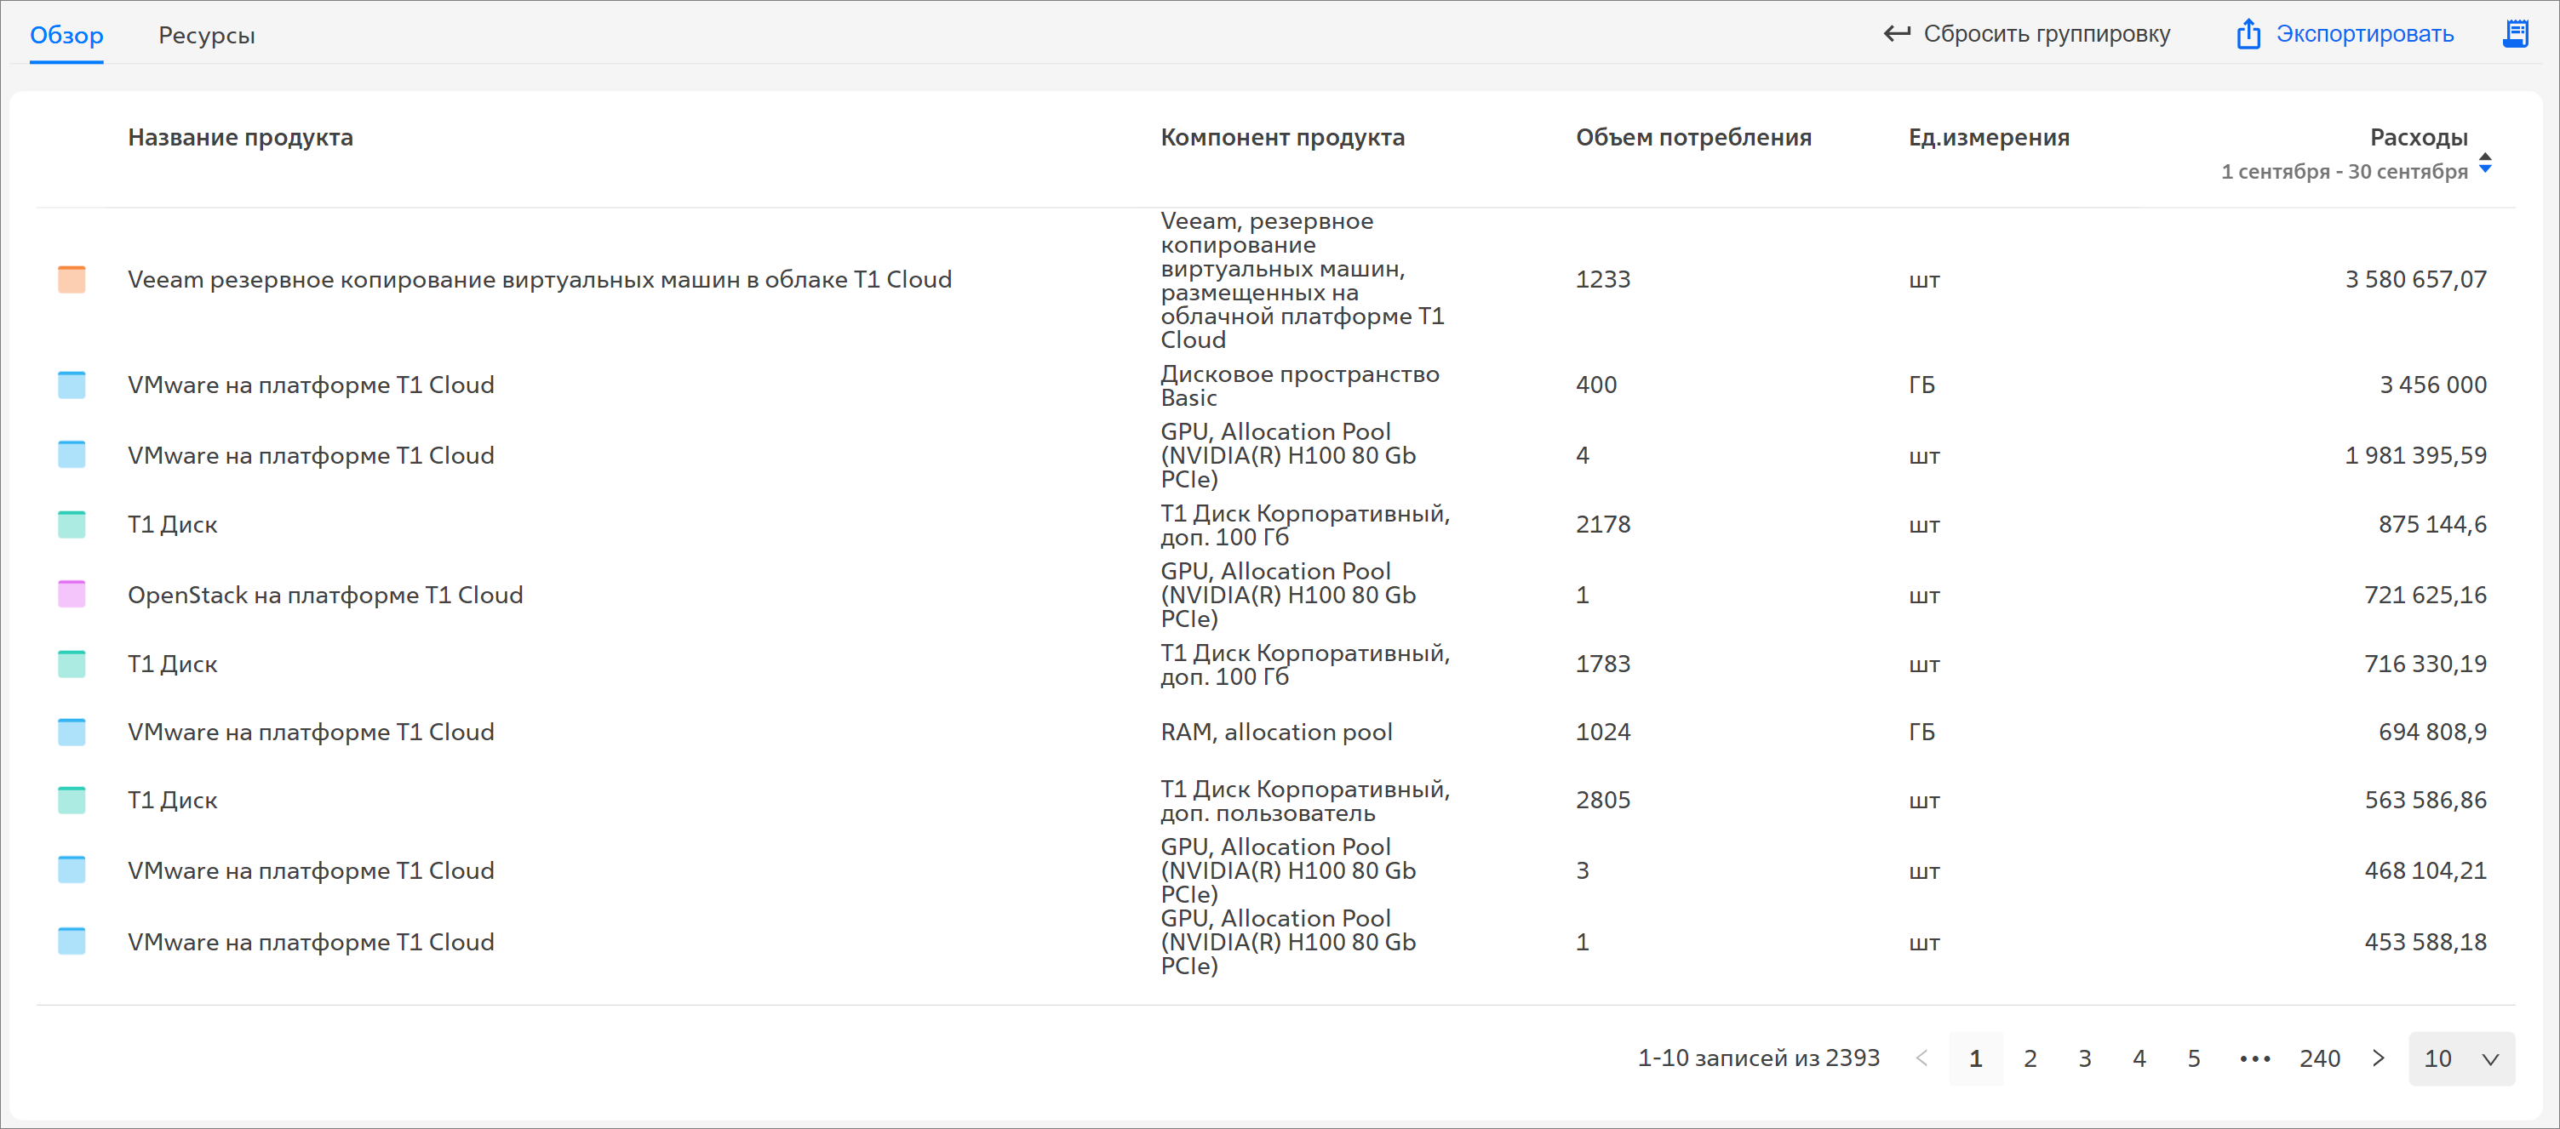Click the pink swatch of the OpenStack row

[x=72, y=594]
